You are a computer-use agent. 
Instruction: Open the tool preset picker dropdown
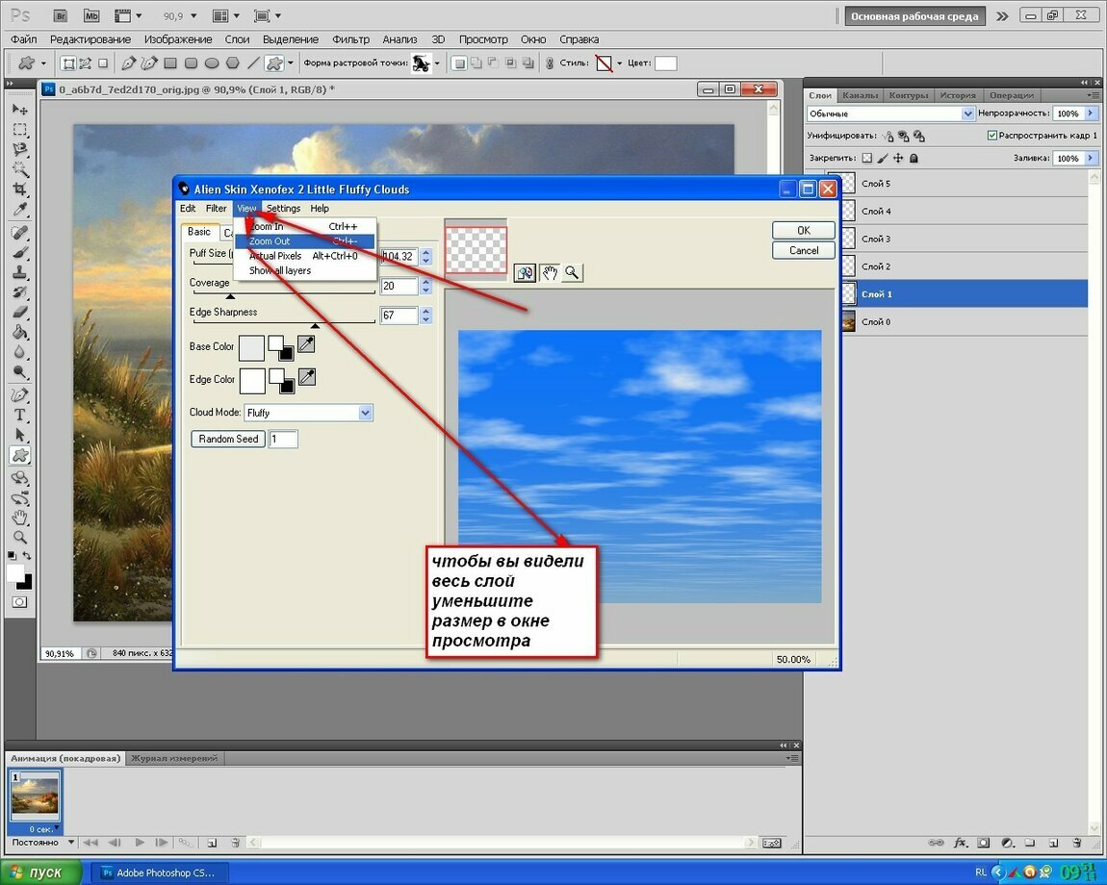pos(43,63)
